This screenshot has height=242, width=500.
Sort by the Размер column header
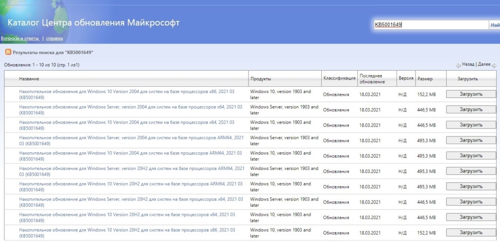(425, 78)
